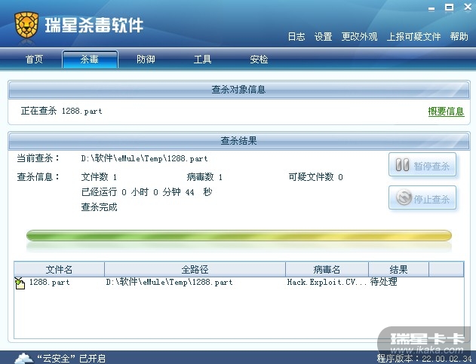Click the 查杀结果 section header

[239, 141]
